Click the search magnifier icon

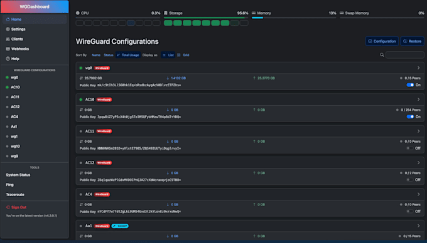point(382,55)
